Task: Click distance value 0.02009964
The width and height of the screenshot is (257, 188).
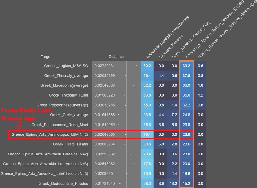Action: (105, 144)
